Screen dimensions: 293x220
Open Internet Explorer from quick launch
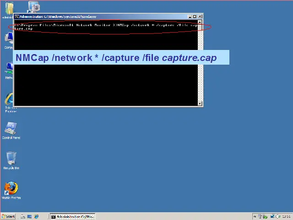pos(36,217)
